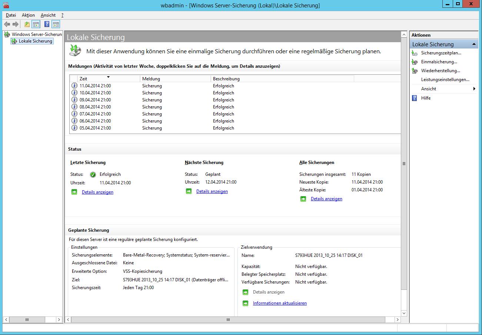Click the Hilfe icon in actions pane
This screenshot has height=335, width=482.
click(x=415, y=98)
